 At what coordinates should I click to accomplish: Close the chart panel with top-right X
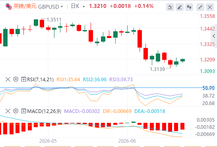(210, 7)
